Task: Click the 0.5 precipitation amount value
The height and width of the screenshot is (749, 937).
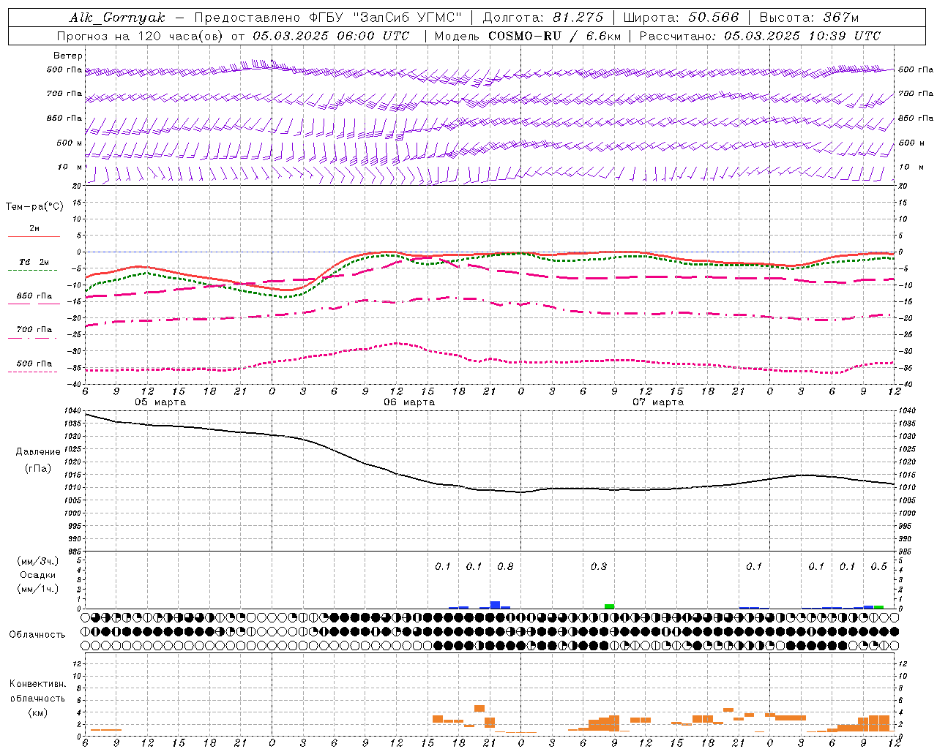Action: pos(878,567)
